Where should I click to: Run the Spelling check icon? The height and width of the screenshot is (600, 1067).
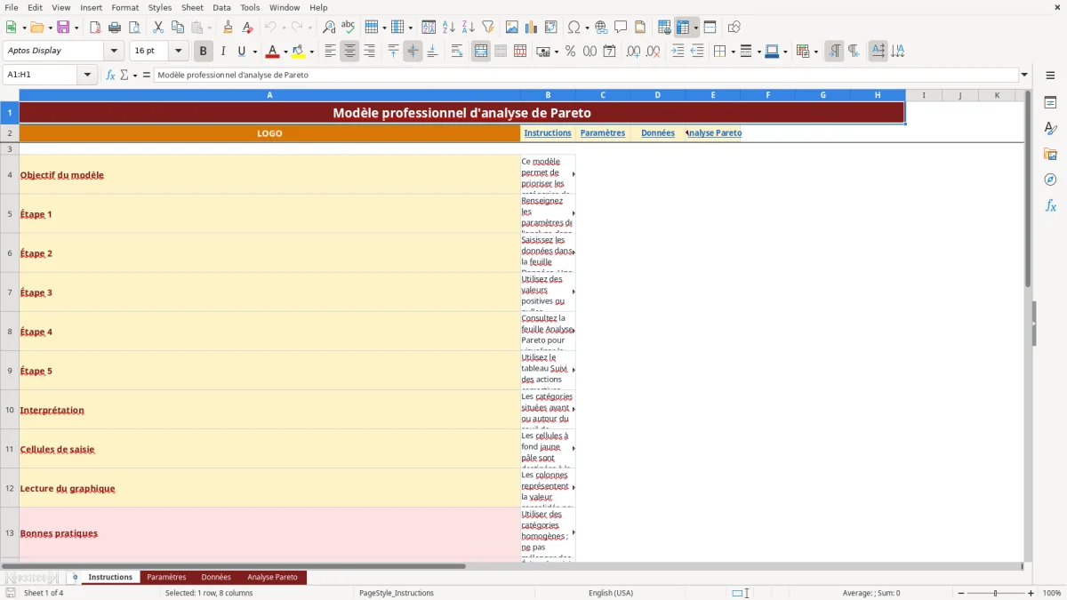tap(349, 28)
